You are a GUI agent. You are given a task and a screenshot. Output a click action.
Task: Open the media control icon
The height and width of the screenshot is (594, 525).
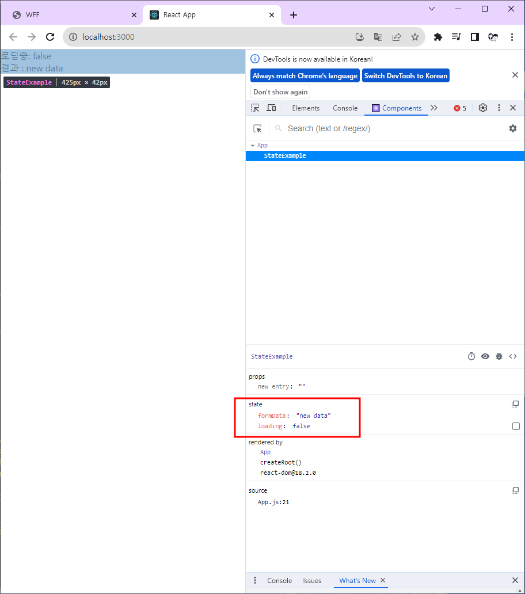click(456, 37)
